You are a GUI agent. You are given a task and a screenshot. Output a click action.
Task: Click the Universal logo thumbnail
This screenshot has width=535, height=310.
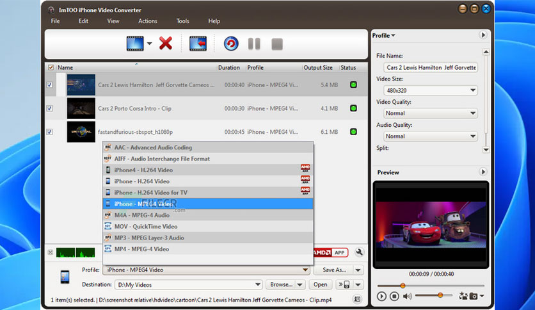coord(81,132)
